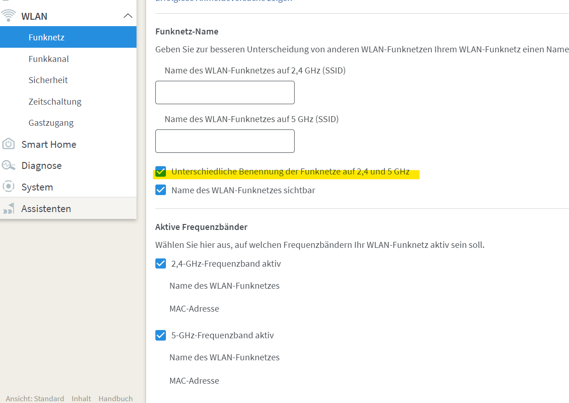Screen dimensions: 569x403
Task: Click the 5 GHz SSID name field
Action: pos(225,141)
